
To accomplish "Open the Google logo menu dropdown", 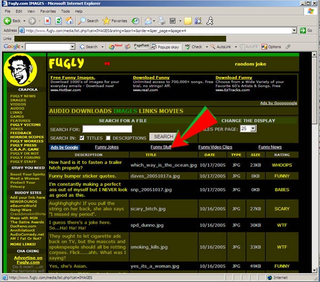I will click(22, 47).
